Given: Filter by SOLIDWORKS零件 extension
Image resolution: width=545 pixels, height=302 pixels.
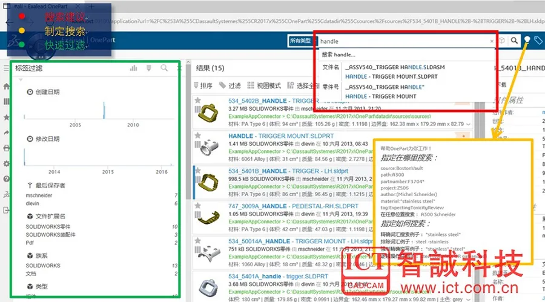Looking at the screenshot, I should 48,226.
